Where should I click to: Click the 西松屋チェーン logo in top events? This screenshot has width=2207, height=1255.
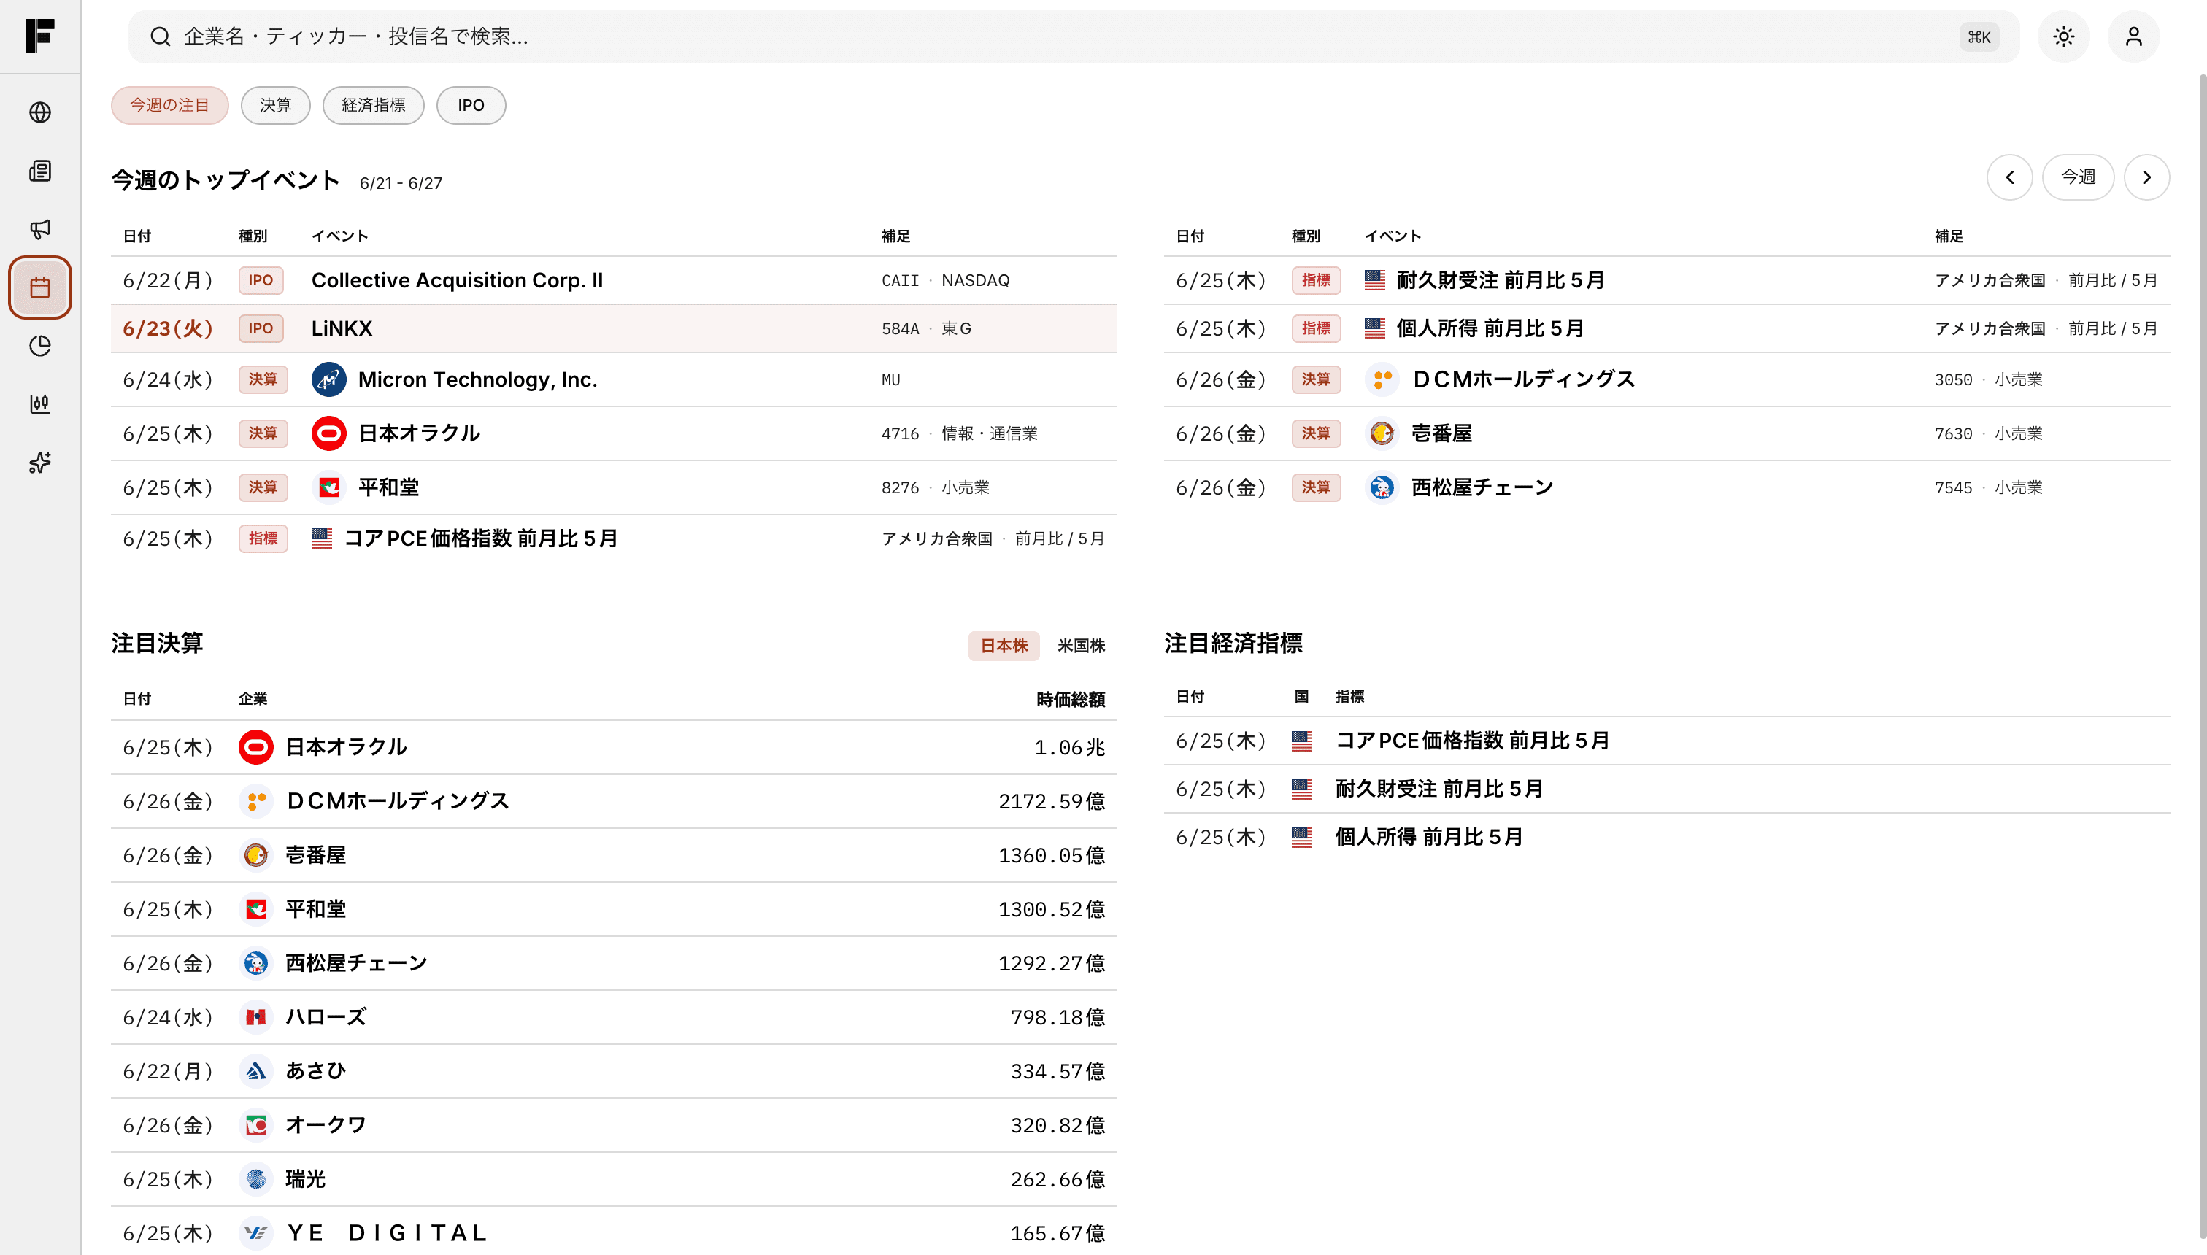click(1382, 488)
